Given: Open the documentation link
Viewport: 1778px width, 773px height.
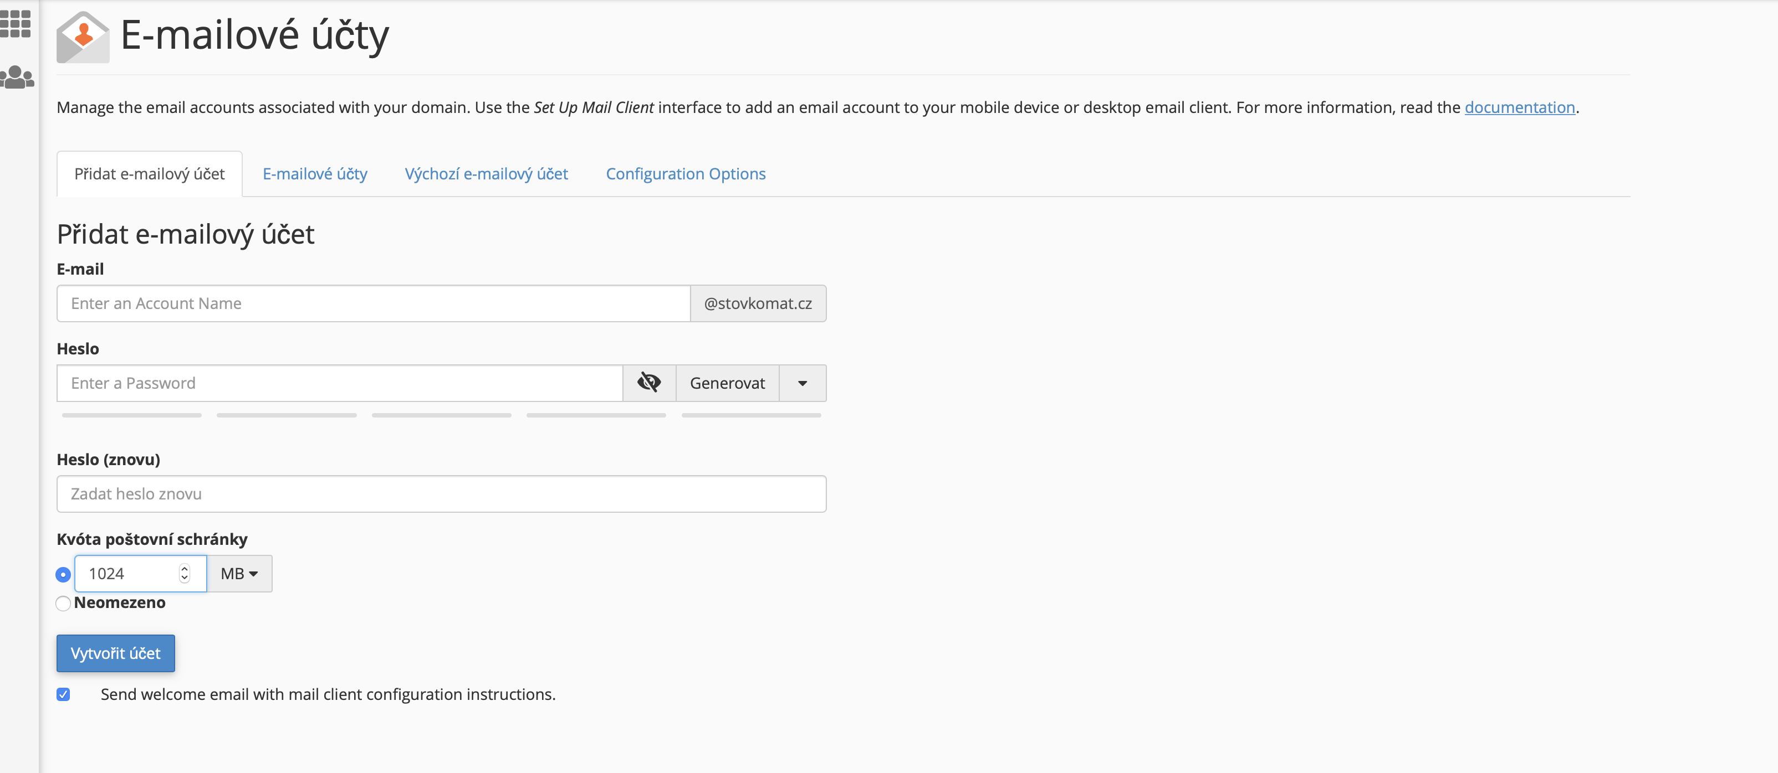Looking at the screenshot, I should 1520,107.
